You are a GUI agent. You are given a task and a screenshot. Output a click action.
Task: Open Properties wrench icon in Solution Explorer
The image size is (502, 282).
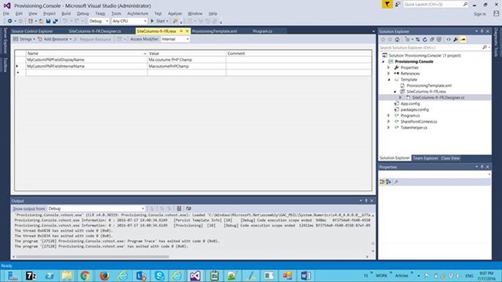click(456, 40)
